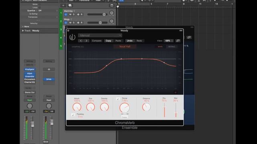Screen dimensions: 257x144
Task: Go to the previous ChromaVerb preset
Action: 81,41
